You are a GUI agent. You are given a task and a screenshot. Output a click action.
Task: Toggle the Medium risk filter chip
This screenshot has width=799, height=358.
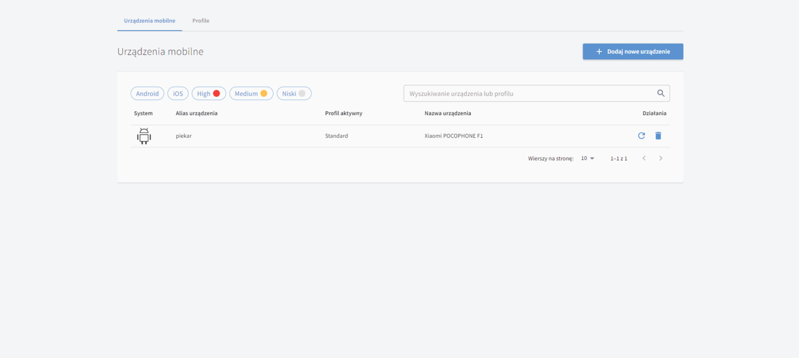(x=251, y=94)
